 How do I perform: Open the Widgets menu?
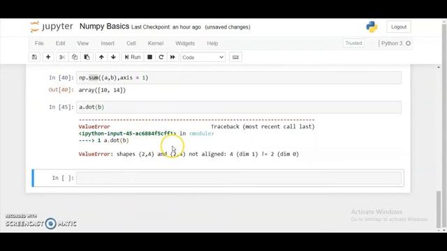[185, 43]
